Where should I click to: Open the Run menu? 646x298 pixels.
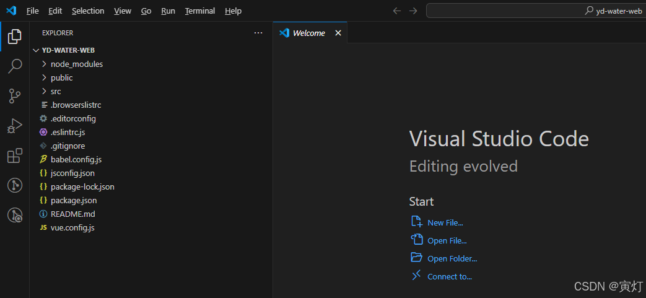tap(168, 11)
